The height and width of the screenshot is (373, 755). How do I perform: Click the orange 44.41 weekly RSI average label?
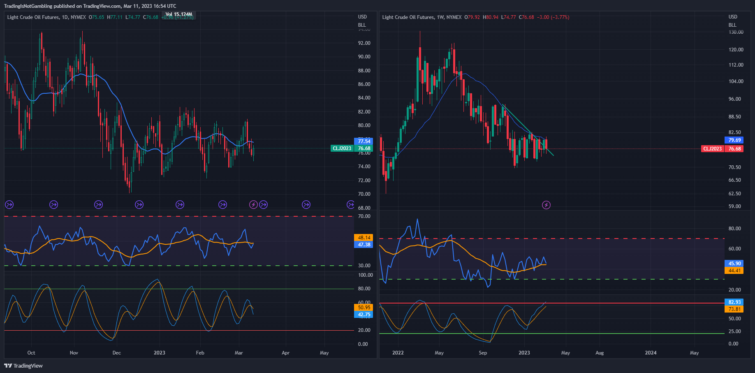pos(734,271)
